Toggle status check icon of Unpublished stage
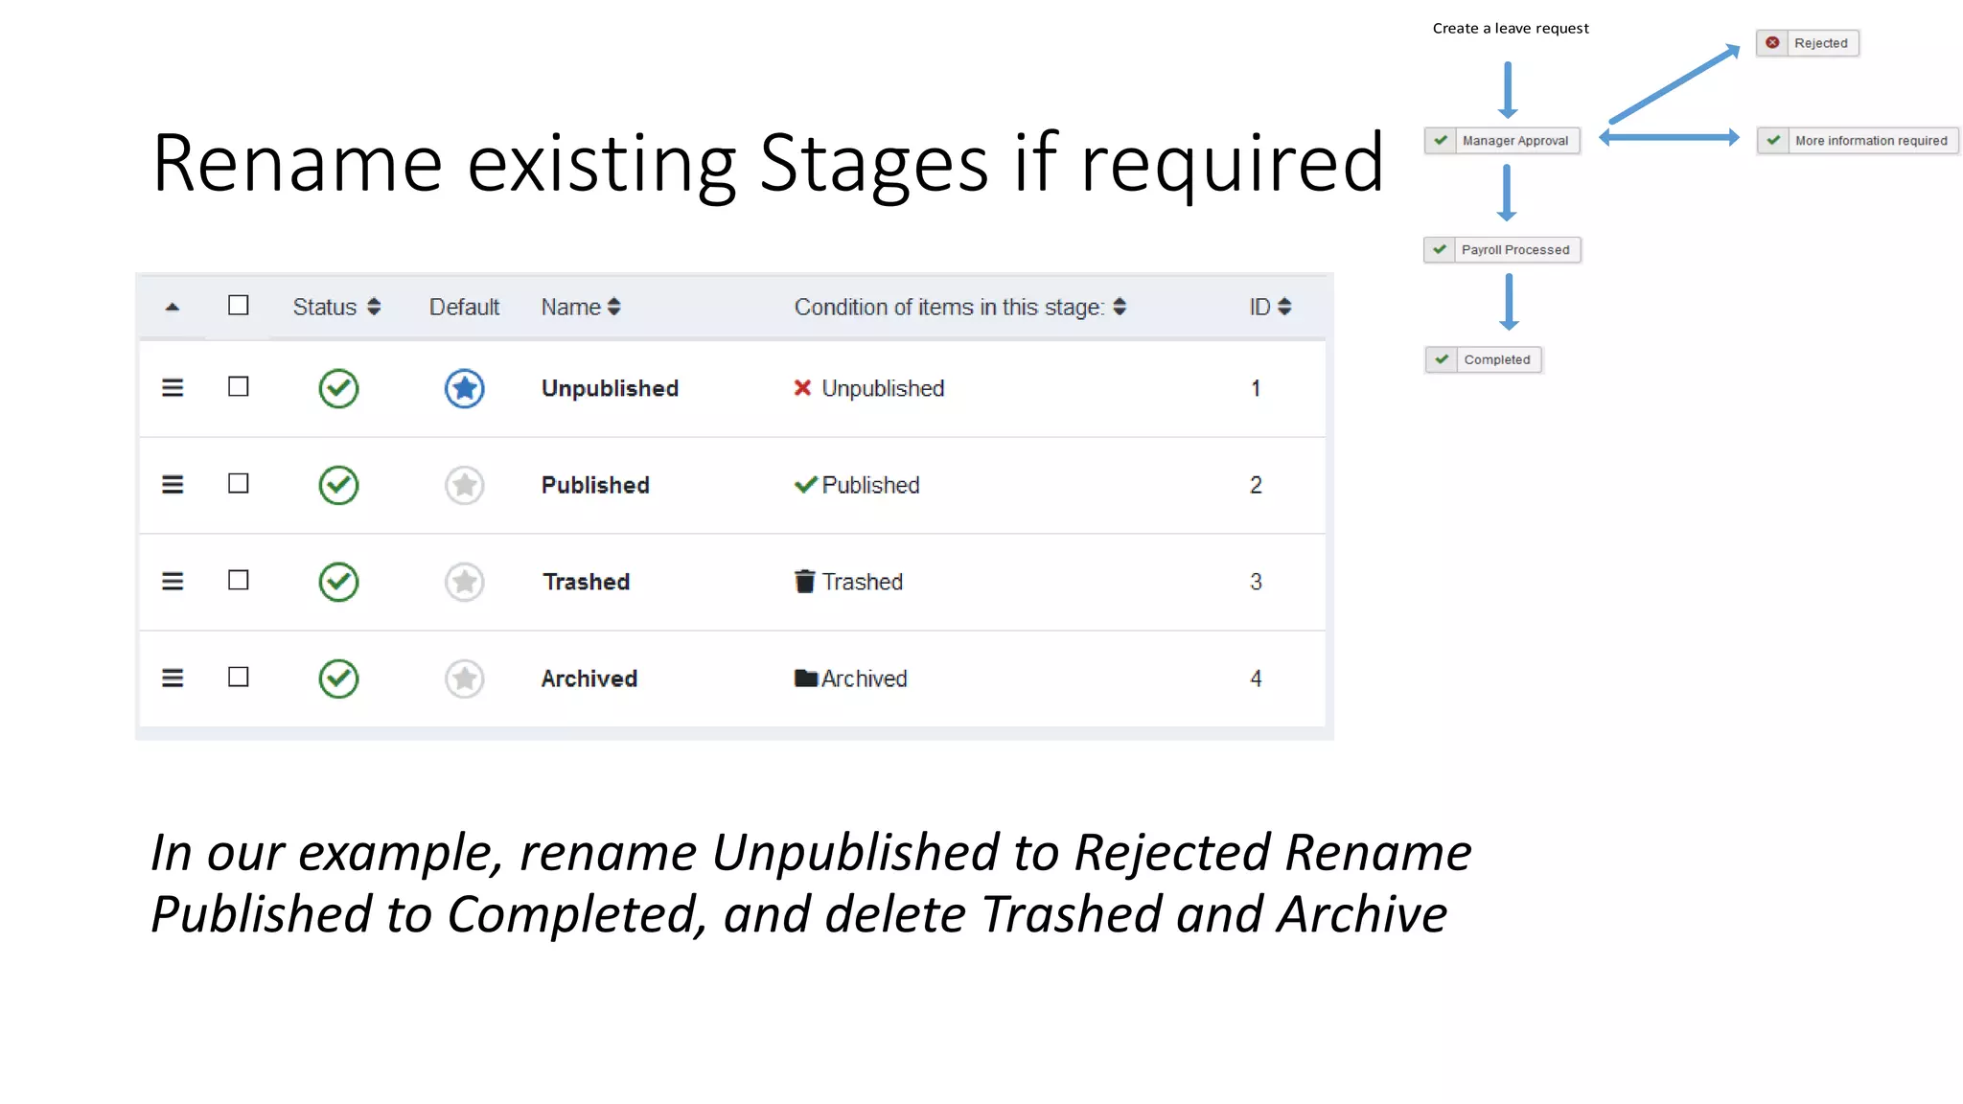Screen dimensions: 1963x1104 338,388
